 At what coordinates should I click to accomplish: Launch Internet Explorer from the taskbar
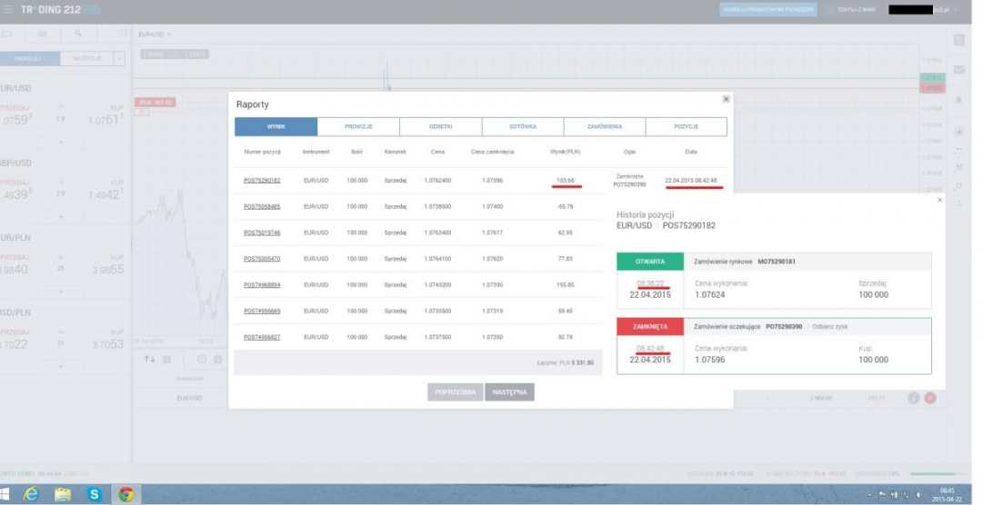point(32,494)
